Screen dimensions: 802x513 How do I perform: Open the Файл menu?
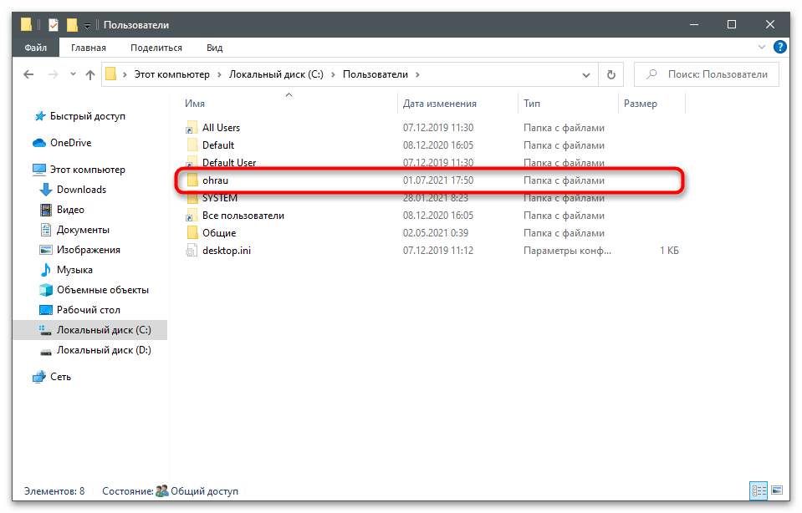click(x=36, y=48)
